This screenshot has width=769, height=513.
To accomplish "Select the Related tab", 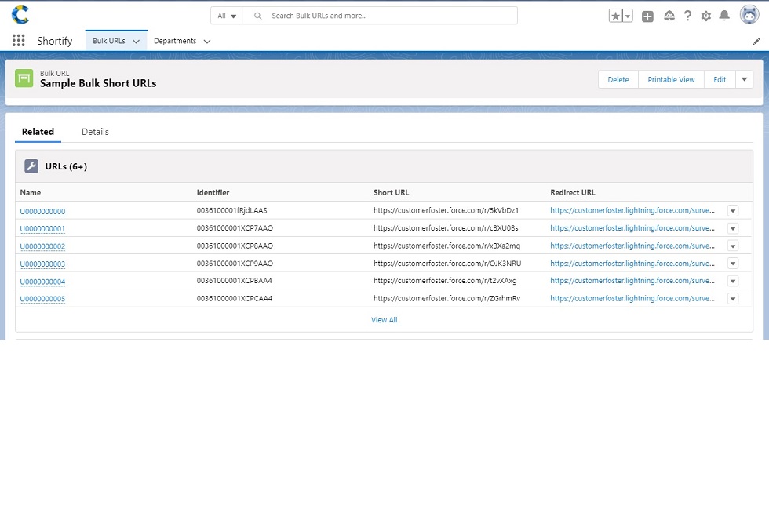I will point(38,132).
